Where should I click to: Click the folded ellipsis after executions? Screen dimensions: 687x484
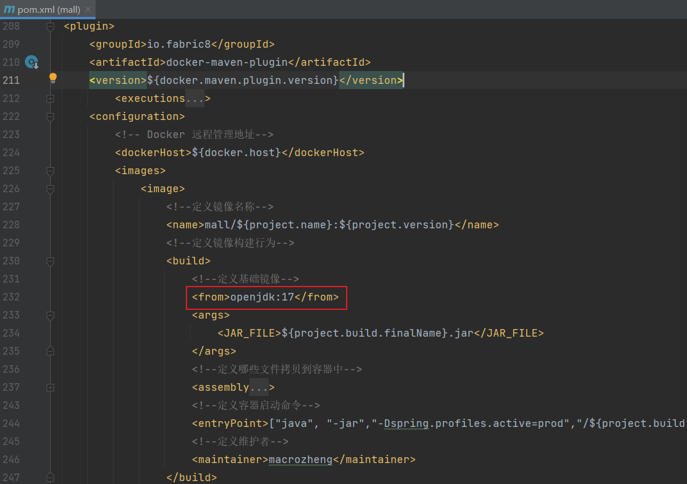195,98
